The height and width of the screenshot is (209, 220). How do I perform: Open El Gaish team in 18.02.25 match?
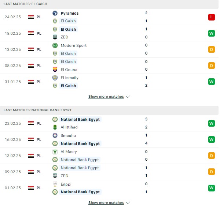[x=68, y=29]
